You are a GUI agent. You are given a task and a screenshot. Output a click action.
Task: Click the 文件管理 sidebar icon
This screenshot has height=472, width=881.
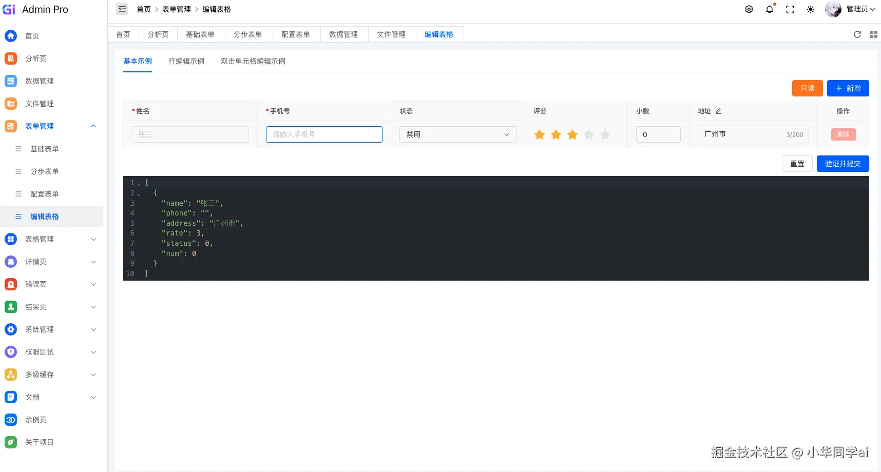point(11,104)
